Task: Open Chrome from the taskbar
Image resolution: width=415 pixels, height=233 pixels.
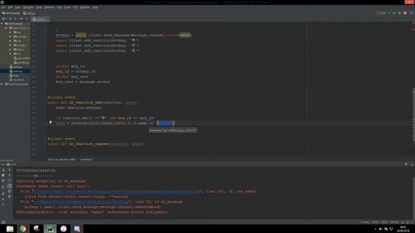Action: point(23,228)
